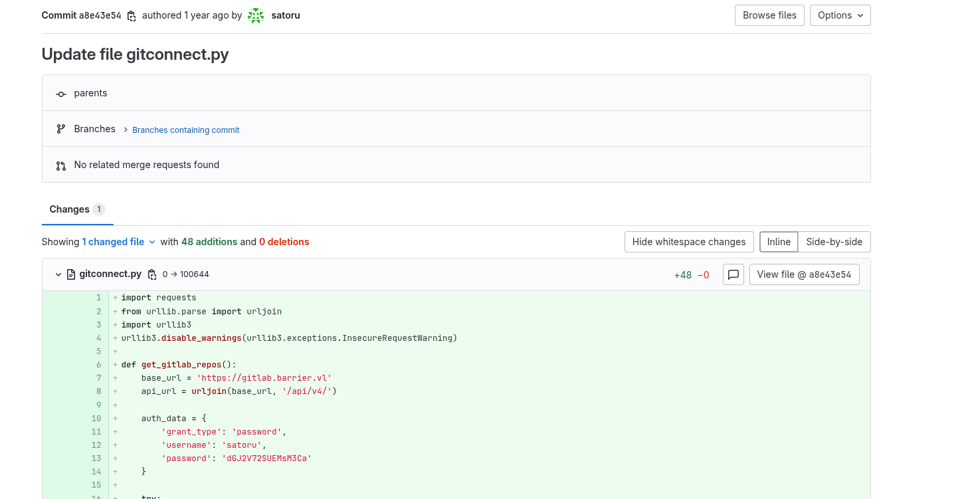Switch to Side-by-side diff view
Viewport: 964px width, 499px height.
coord(834,242)
